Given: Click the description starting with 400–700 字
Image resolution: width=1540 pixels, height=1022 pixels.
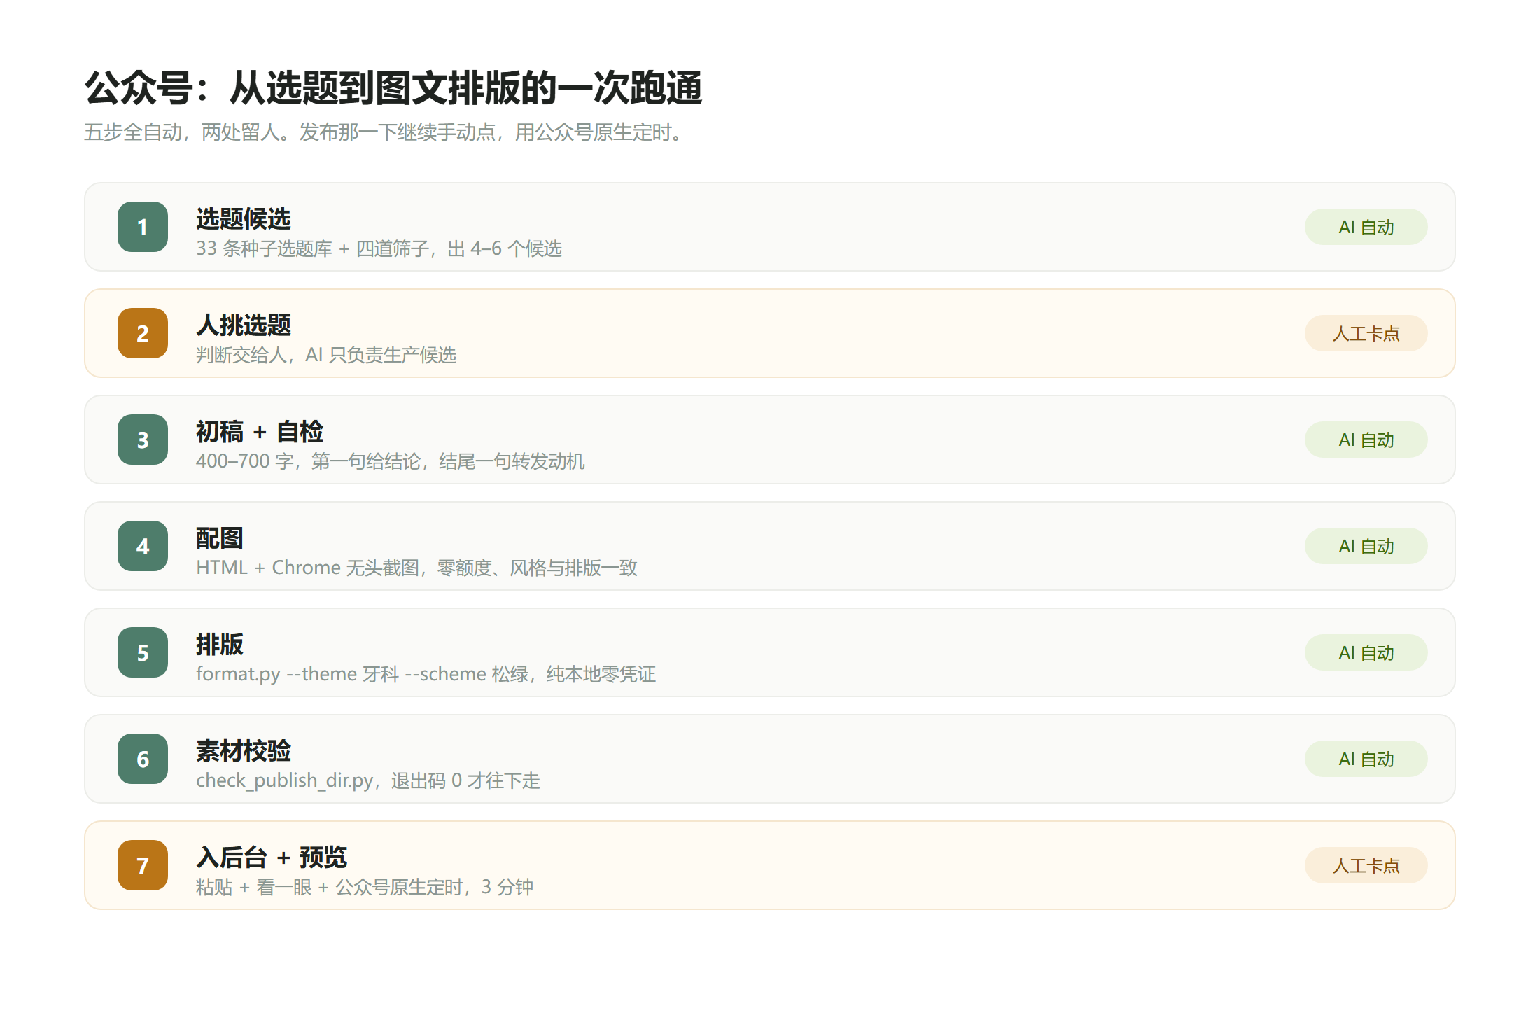Looking at the screenshot, I should (391, 461).
